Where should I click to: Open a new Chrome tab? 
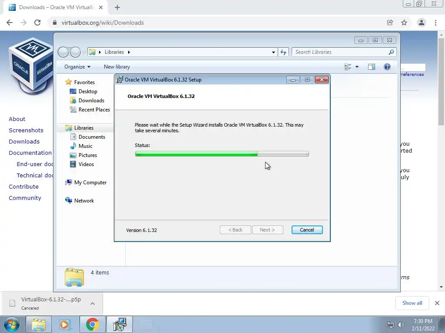(117, 7)
